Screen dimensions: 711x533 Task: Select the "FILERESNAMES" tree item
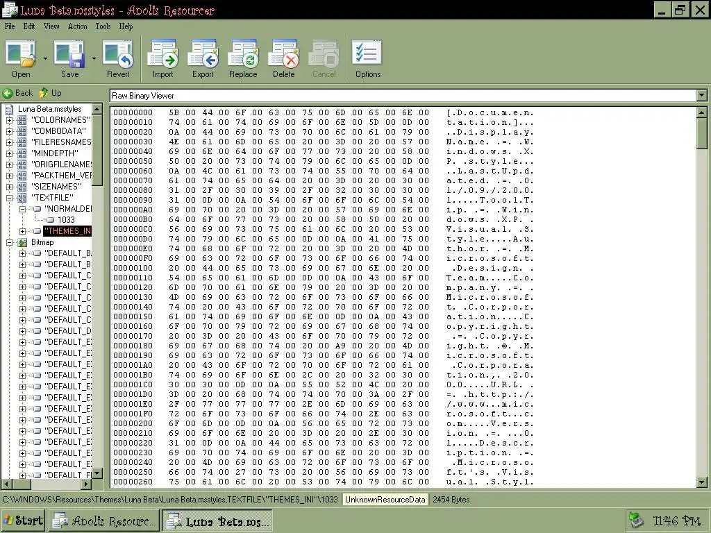61,142
